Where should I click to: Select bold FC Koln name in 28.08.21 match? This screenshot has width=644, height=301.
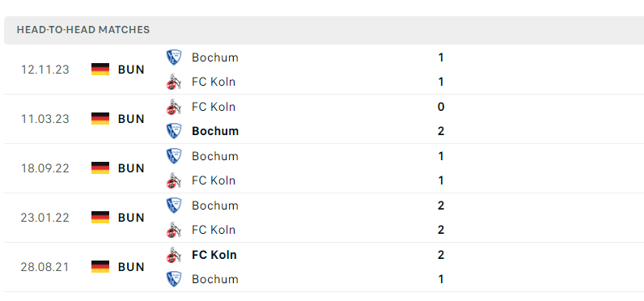(214, 255)
